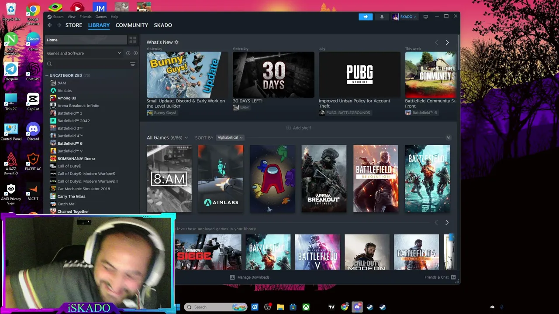Go to library Home
Image resolution: width=559 pixels, height=314 pixels.
pyautogui.click(x=86, y=40)
